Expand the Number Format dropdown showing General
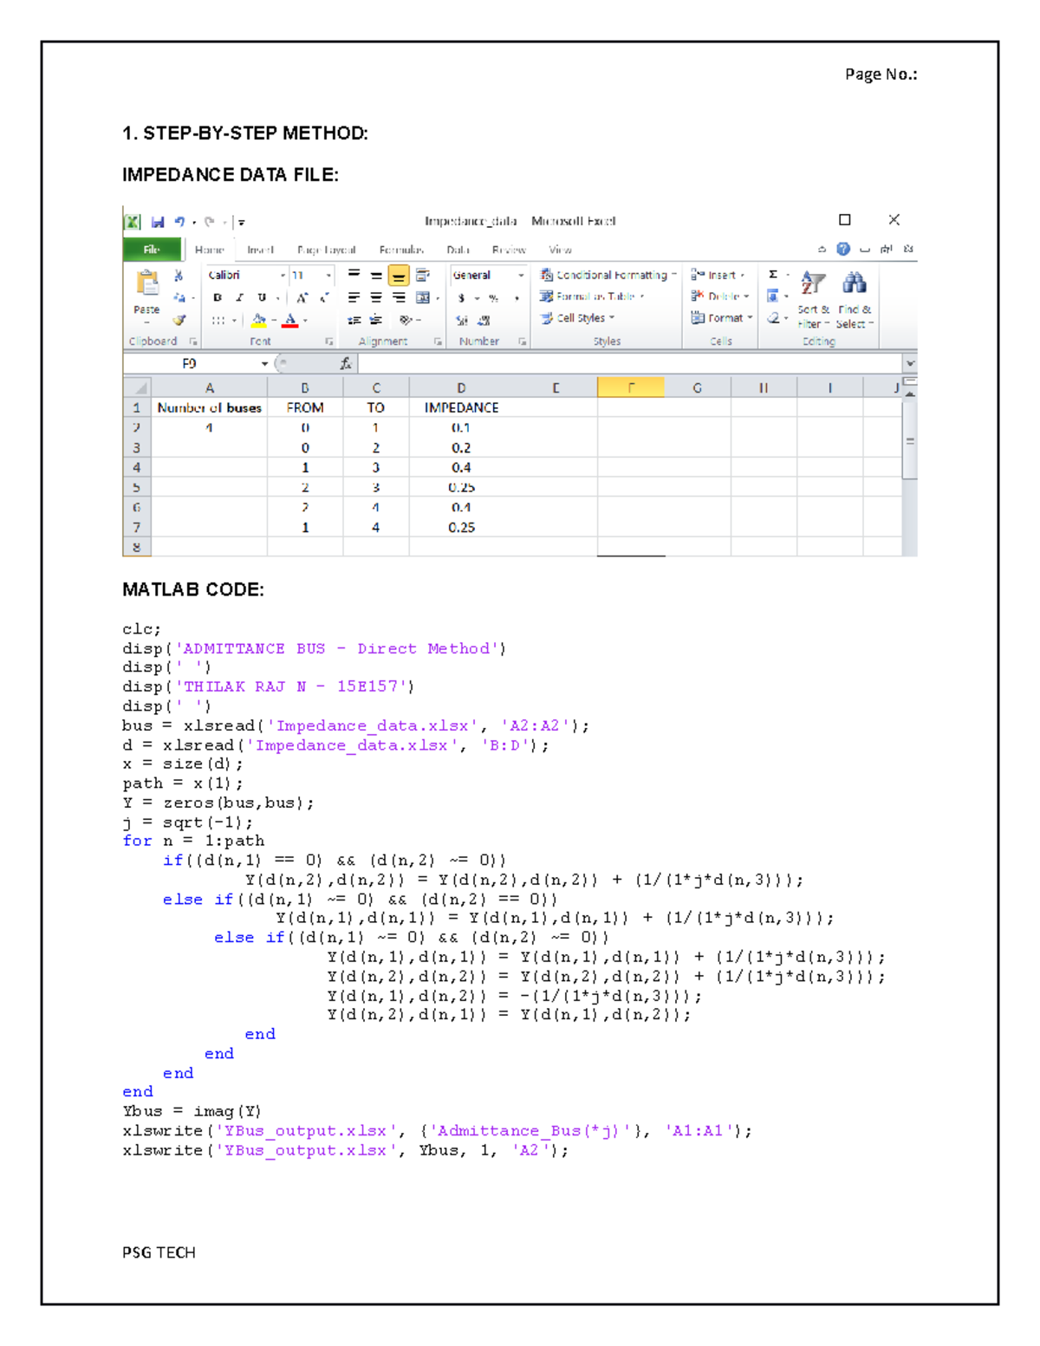 522,275
